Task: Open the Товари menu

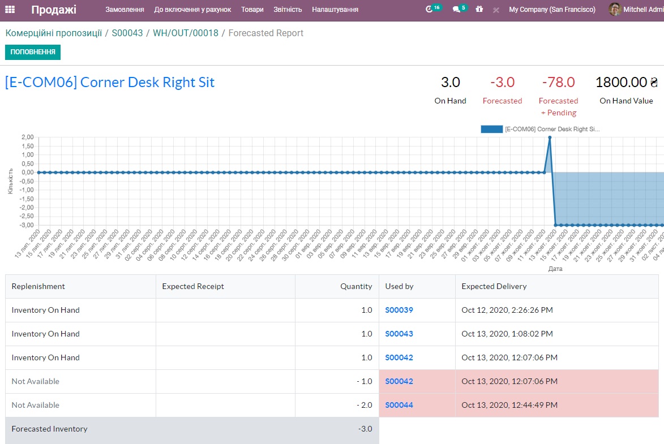Action: click(252, 10)
